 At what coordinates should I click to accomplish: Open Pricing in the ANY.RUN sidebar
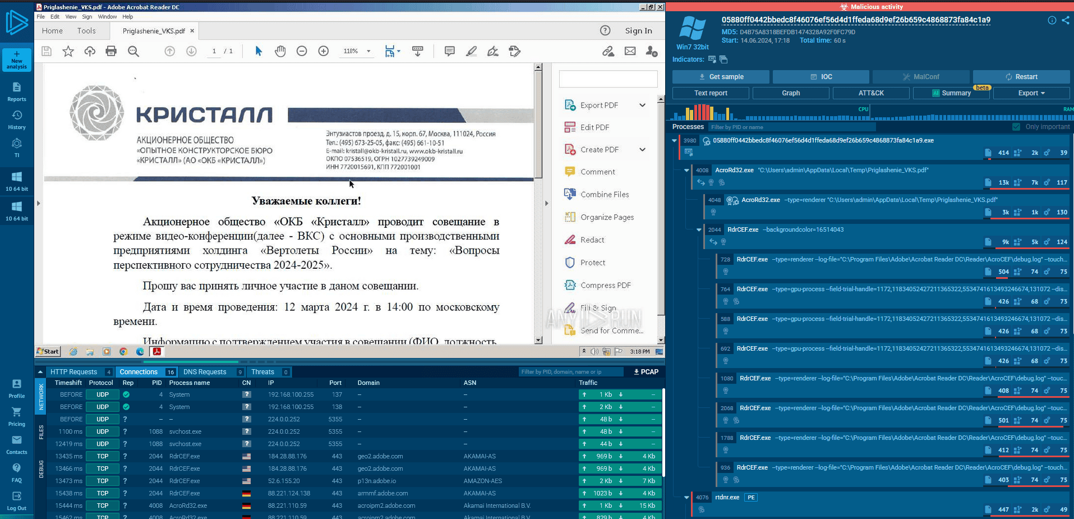point(17,416)
